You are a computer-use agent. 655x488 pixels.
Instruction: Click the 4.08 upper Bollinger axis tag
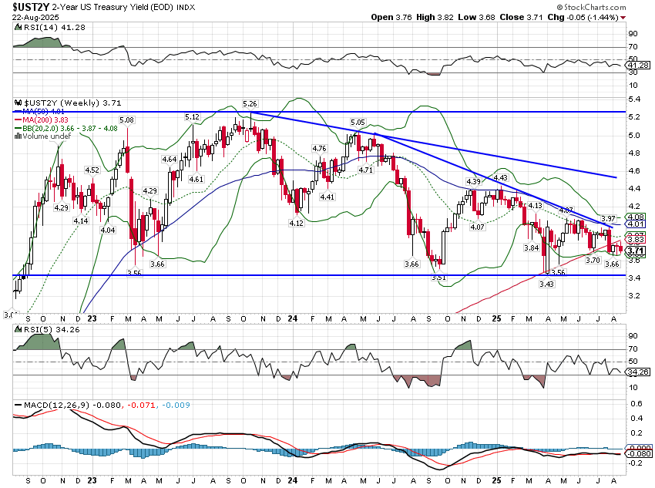pos(636,217)
